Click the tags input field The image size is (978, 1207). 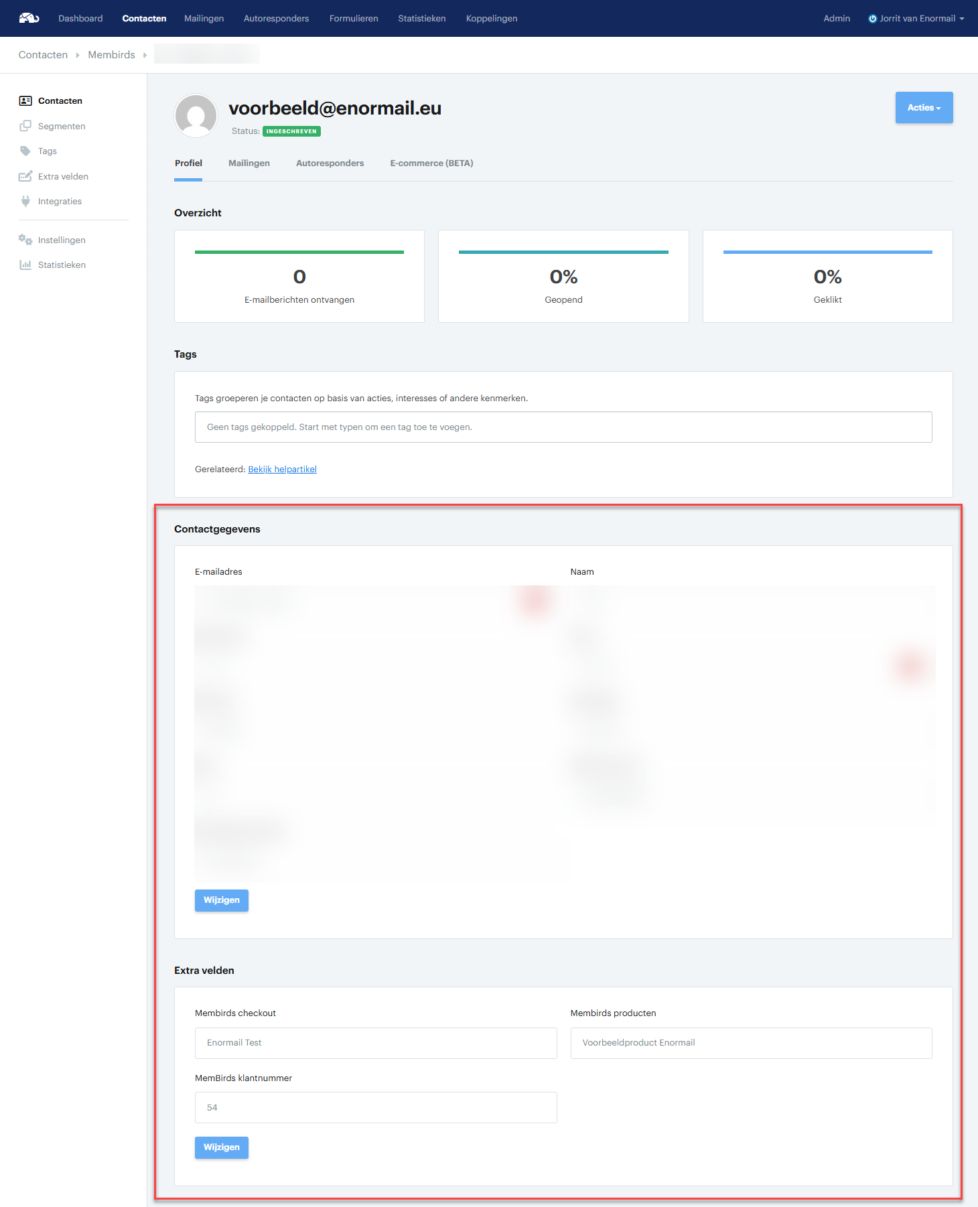pos(563,427)
